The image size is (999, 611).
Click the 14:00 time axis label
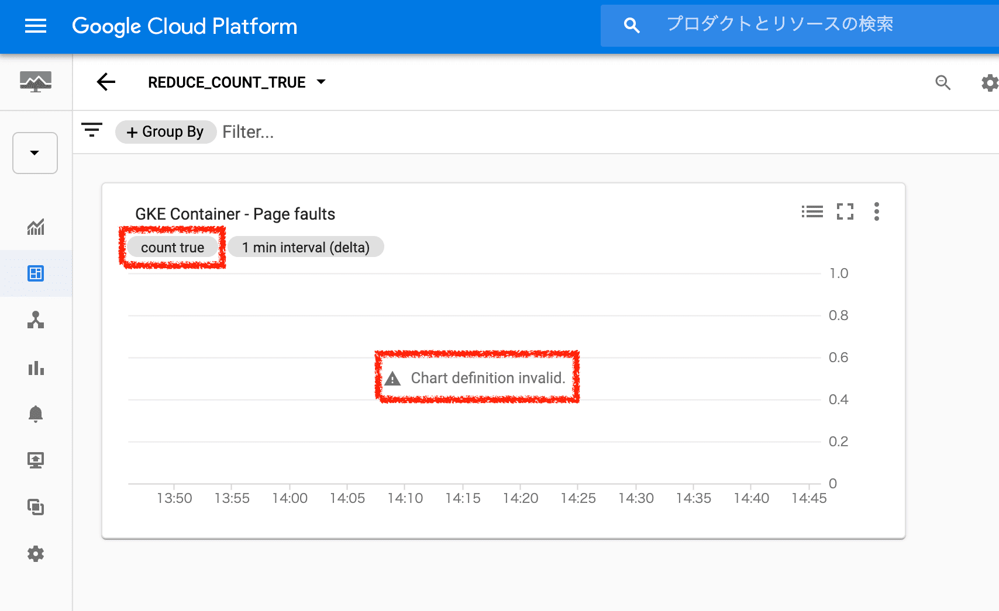click(x=290, y=498)
